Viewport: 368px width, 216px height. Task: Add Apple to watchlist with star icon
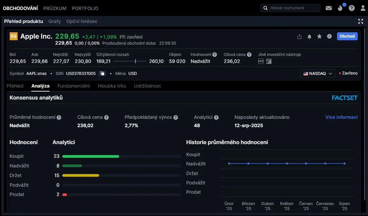click(319, 37)
